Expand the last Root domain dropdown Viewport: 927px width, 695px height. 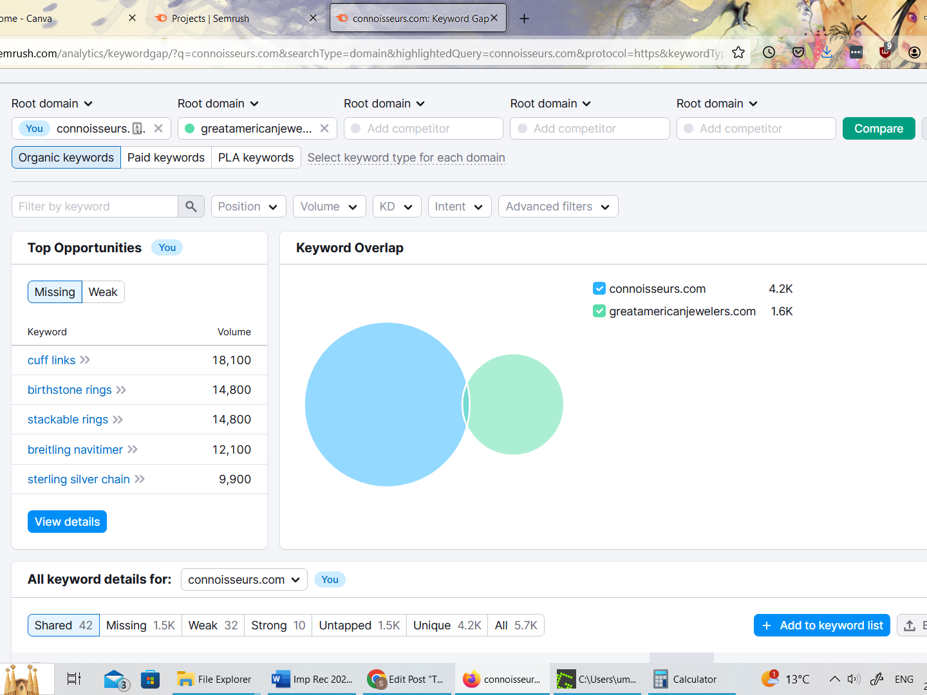pos(717,104)
